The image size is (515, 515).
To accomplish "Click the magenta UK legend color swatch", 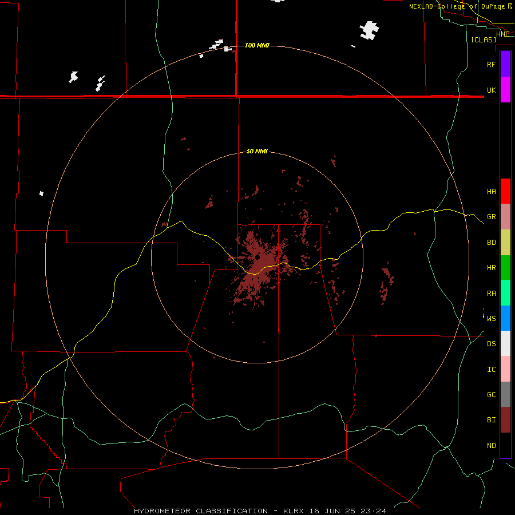I will pos(505,90).
